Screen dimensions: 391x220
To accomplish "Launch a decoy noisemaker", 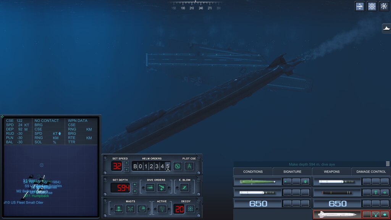I will (190, 209).
